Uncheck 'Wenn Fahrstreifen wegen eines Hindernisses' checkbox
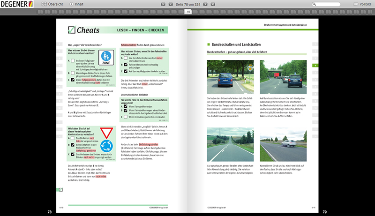 pos(126,111)
